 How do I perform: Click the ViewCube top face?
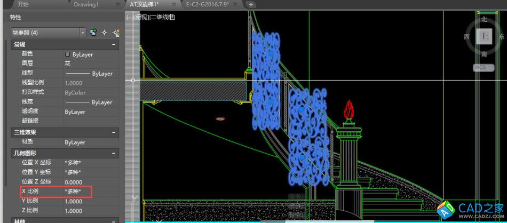click(x=485, y=36)
